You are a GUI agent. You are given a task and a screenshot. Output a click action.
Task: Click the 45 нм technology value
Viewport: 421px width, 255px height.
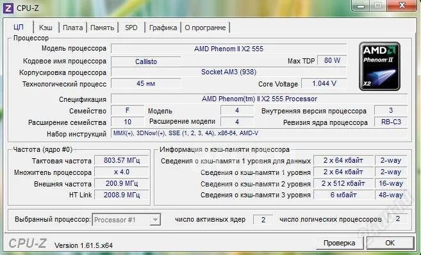(146, 83)
